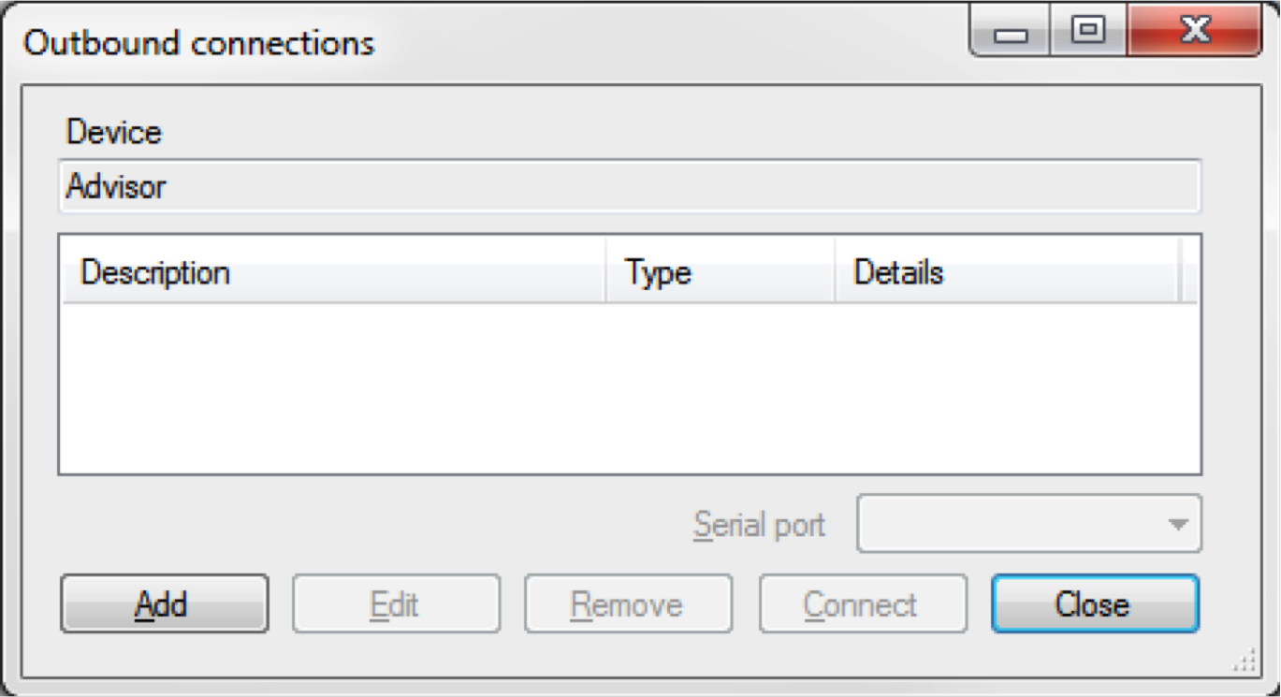Click the Remove button

[628, 604]
